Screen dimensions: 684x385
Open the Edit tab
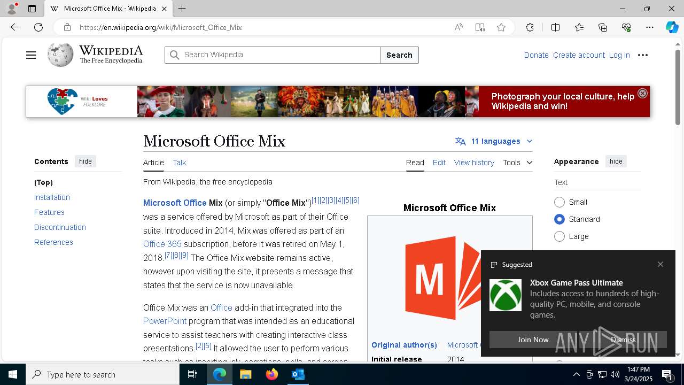(439, 163)
